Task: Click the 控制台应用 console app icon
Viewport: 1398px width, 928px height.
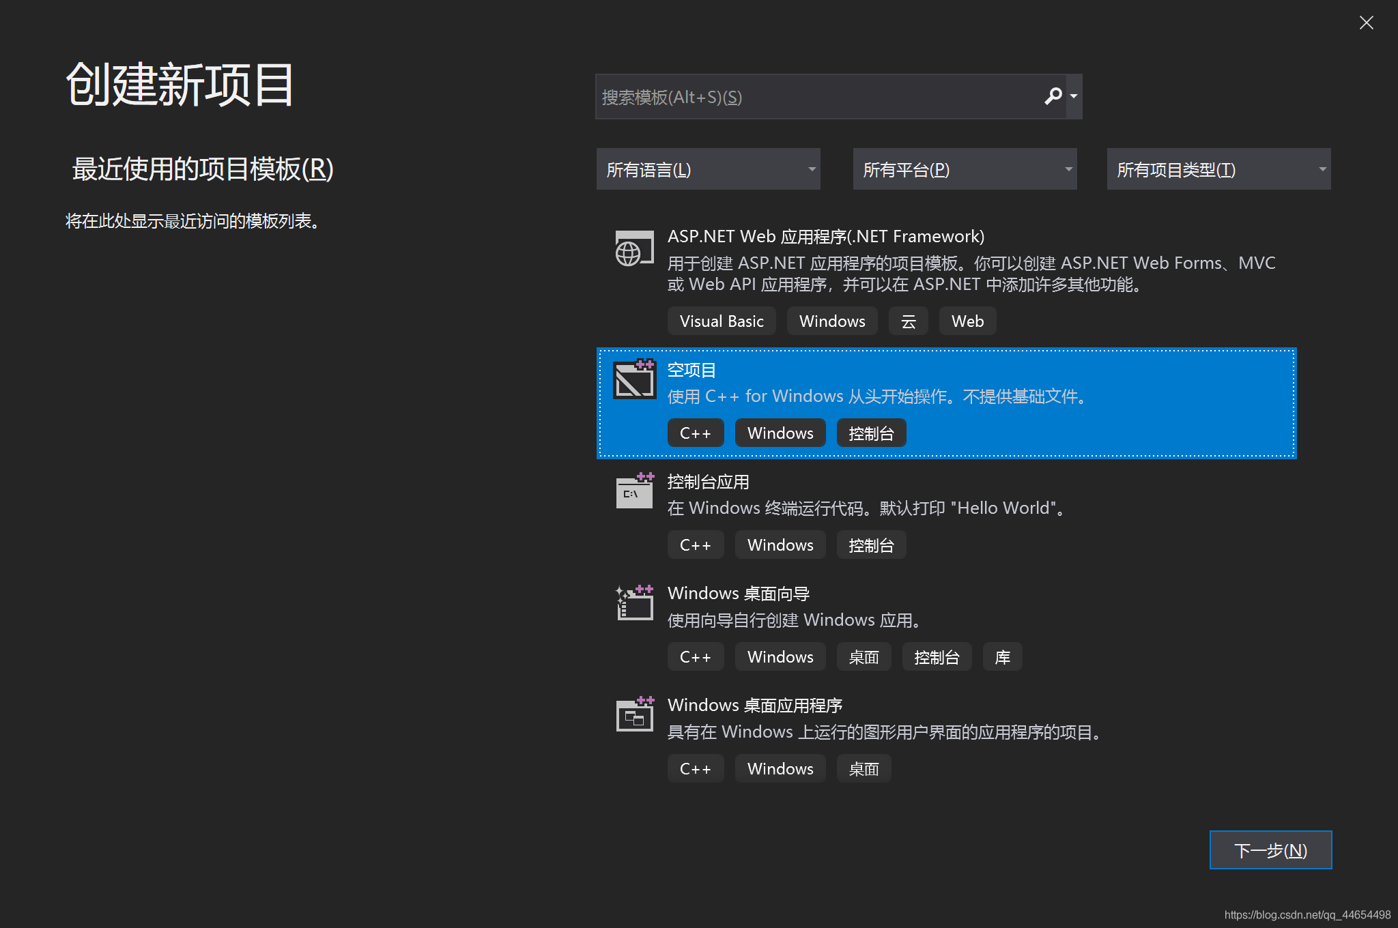Action: coord(634,491)
